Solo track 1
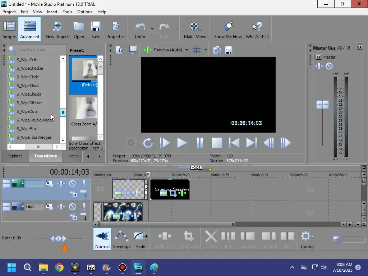Viewport: 368px width, 276px height. point(84,183)
